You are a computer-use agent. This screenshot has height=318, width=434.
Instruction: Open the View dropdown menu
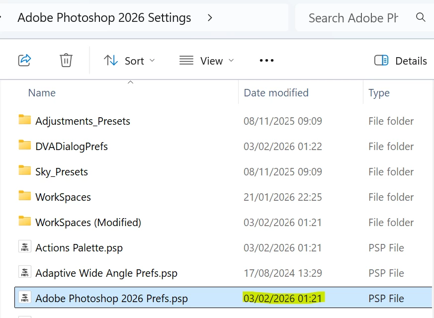click(207, 61)
